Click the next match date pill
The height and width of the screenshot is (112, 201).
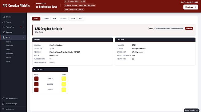click(x=75, y=1)
